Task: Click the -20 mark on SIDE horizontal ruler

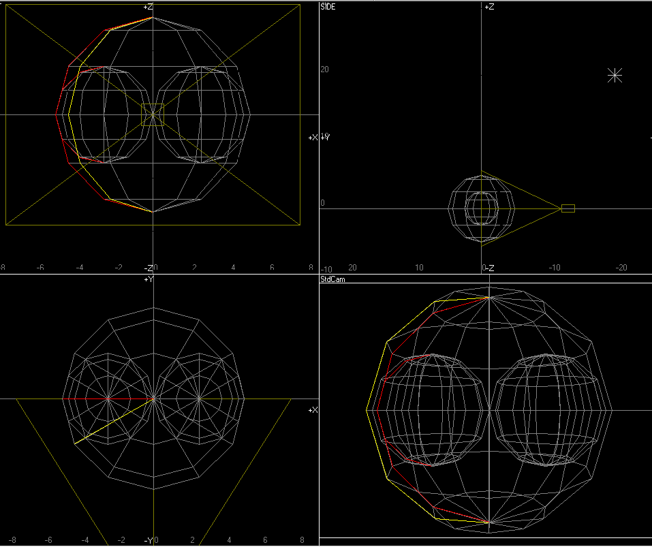Action: point(621,268)
